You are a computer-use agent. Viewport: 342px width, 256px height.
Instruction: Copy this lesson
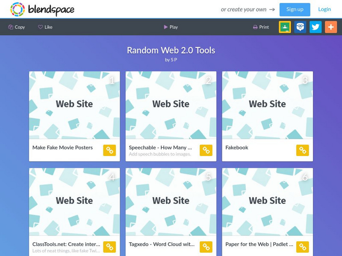(x=17, y=27)
